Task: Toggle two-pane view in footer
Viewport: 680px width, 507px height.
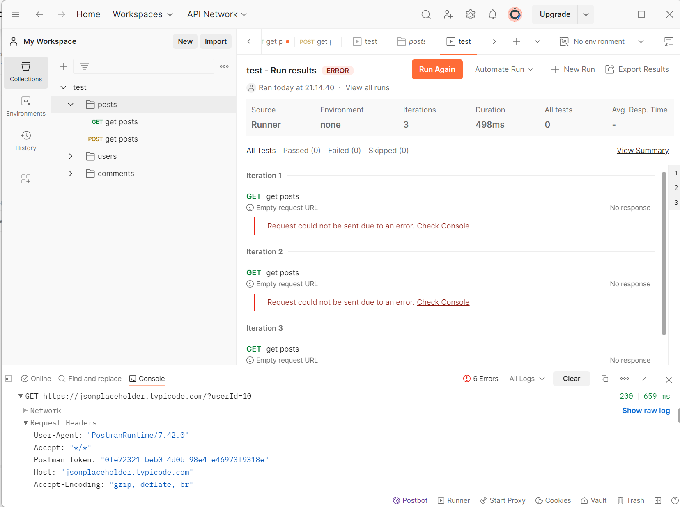Action: [x=658, y=500]
